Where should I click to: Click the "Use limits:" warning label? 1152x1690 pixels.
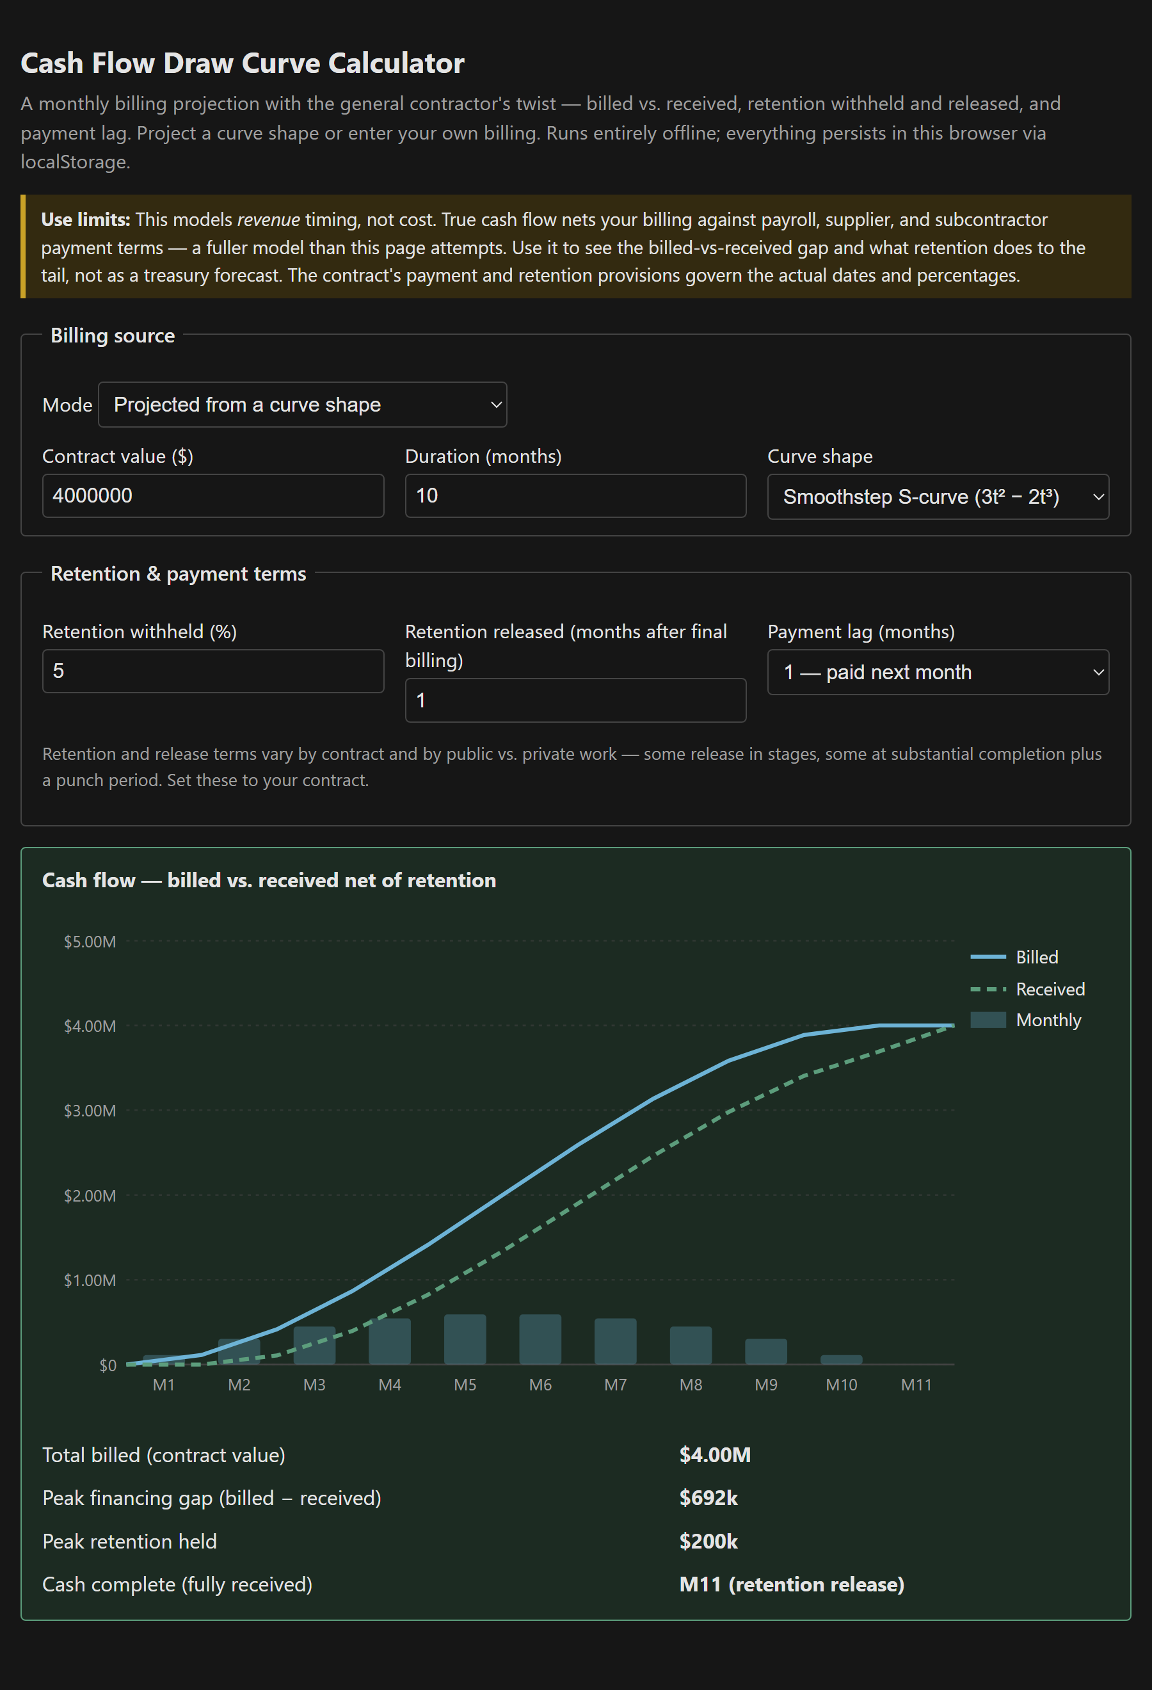pyautogui.click(x=86, y=220)
